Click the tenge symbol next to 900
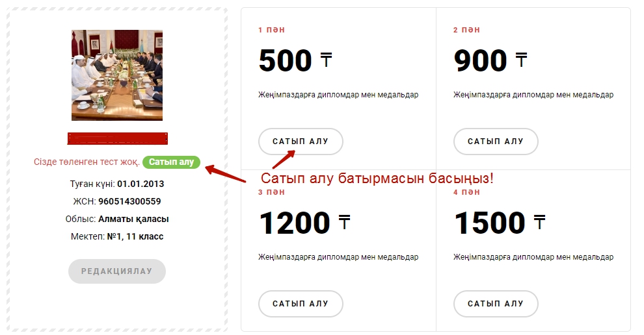 point(521,60)
